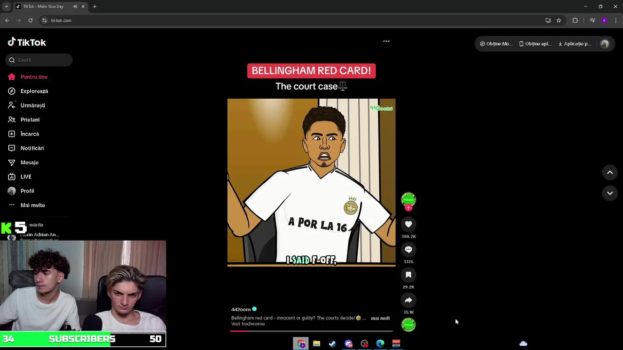Click Vezi traducerea translation link
This screenshot has height=350, width=623.
pyautogui.click(x=248, y=324)
